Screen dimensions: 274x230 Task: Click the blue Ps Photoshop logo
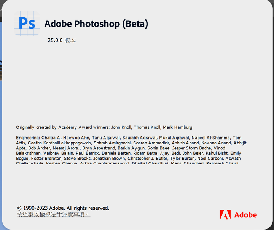tap(27, 24)
